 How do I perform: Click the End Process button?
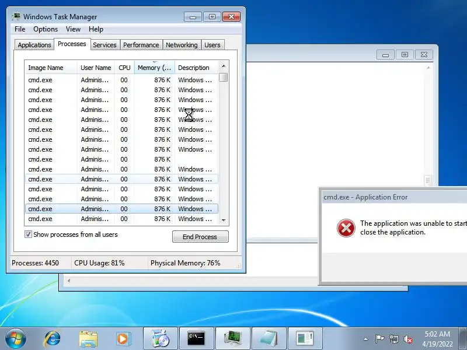pyautogui.click(x=200, y=237)
